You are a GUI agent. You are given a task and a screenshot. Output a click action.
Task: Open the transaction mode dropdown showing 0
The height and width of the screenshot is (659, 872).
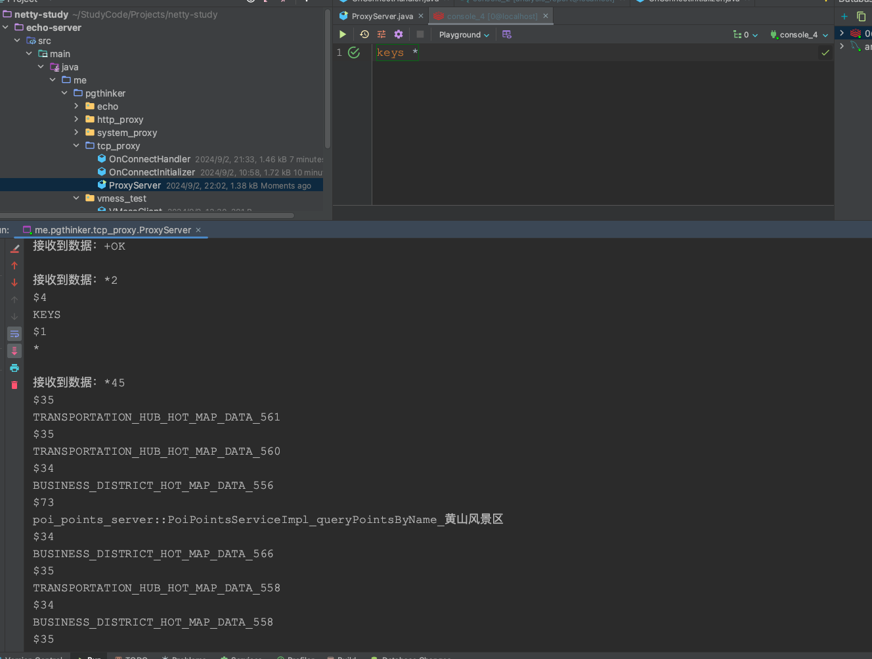click(x=745, y=35)
